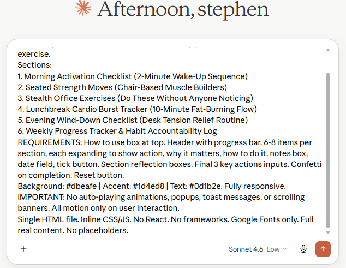
Task: Click the scrollbar up arrow in prompt box
Action: 328,50
